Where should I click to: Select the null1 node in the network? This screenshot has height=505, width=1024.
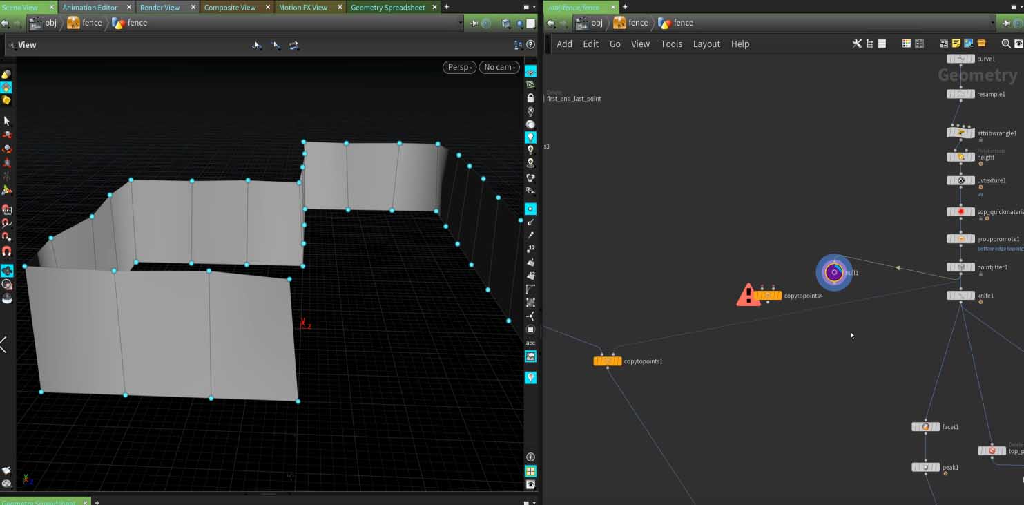pyautogui.click(x=834, y=273)
